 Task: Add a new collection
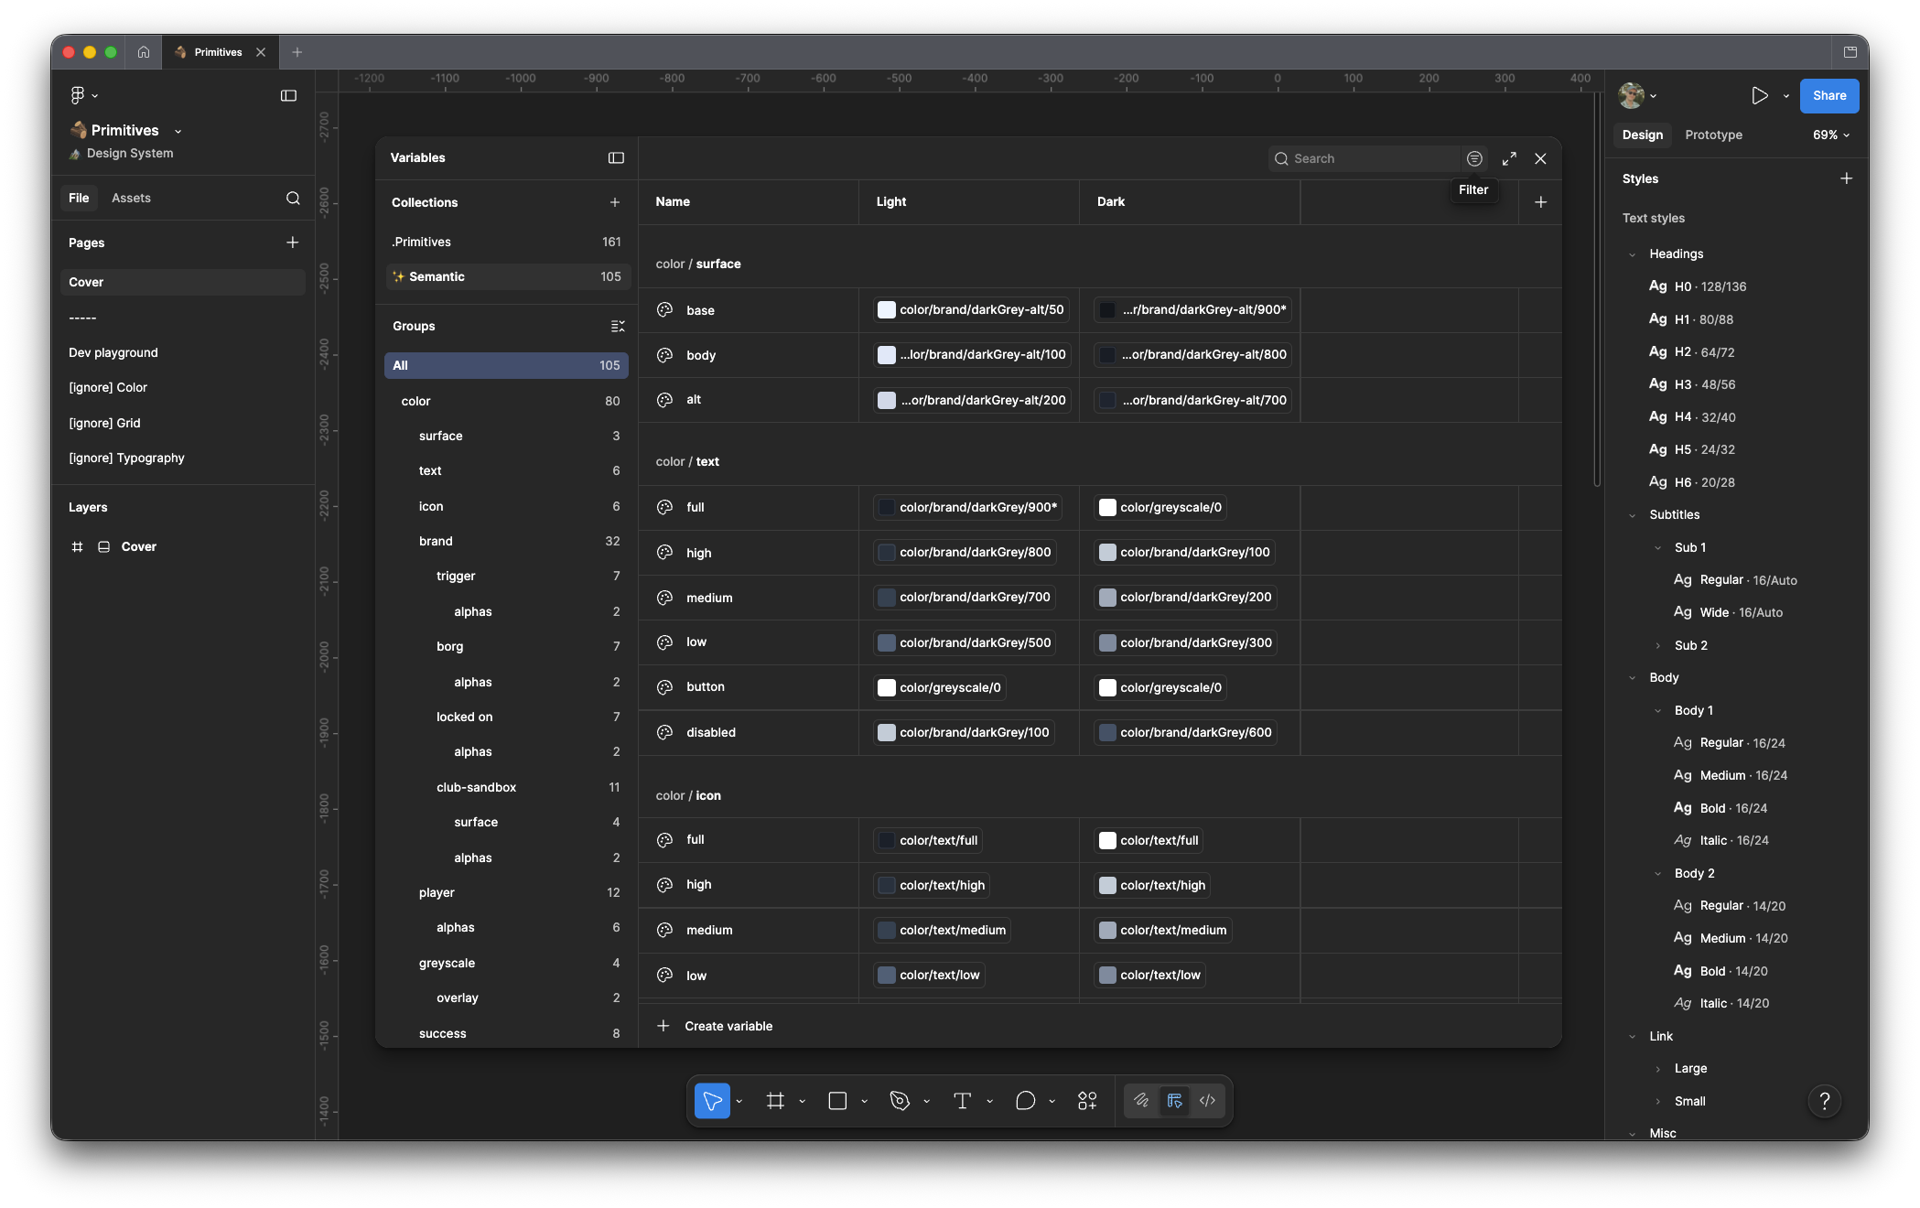click(x=615, y=202)
